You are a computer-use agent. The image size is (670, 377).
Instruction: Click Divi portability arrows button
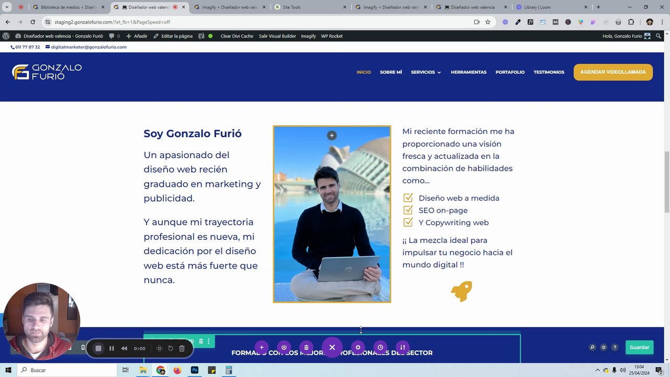[x=403, y=347]
